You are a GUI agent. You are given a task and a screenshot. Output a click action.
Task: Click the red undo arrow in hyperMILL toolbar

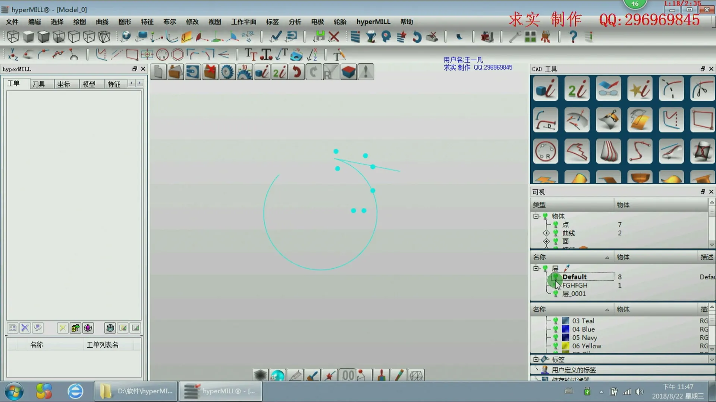[296, 72]
